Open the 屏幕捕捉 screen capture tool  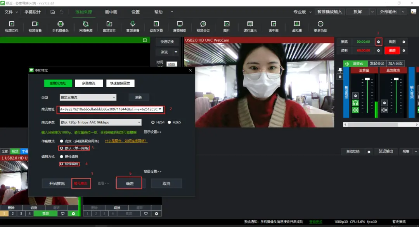click(x=179, y=26)
